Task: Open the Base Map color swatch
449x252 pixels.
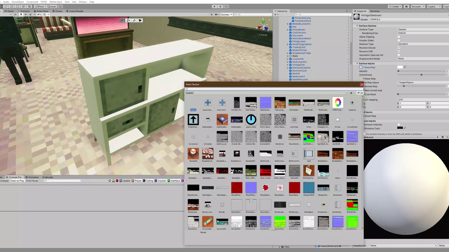Action: coord(400,67)
